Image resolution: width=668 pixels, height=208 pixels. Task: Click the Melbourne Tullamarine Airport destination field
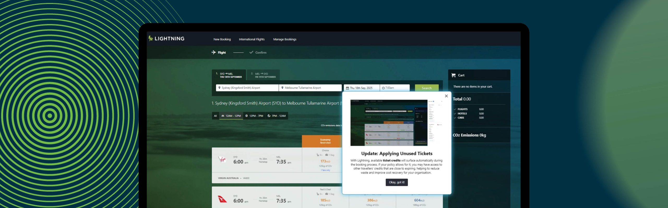tap(310, 88)
